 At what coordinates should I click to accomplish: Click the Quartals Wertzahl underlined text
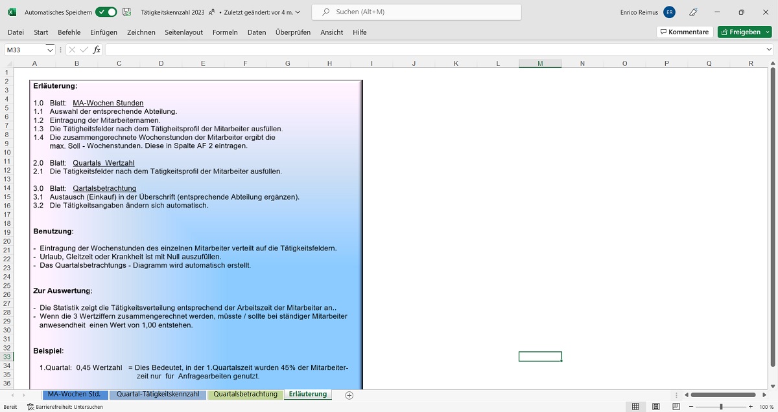pos(104,163)
